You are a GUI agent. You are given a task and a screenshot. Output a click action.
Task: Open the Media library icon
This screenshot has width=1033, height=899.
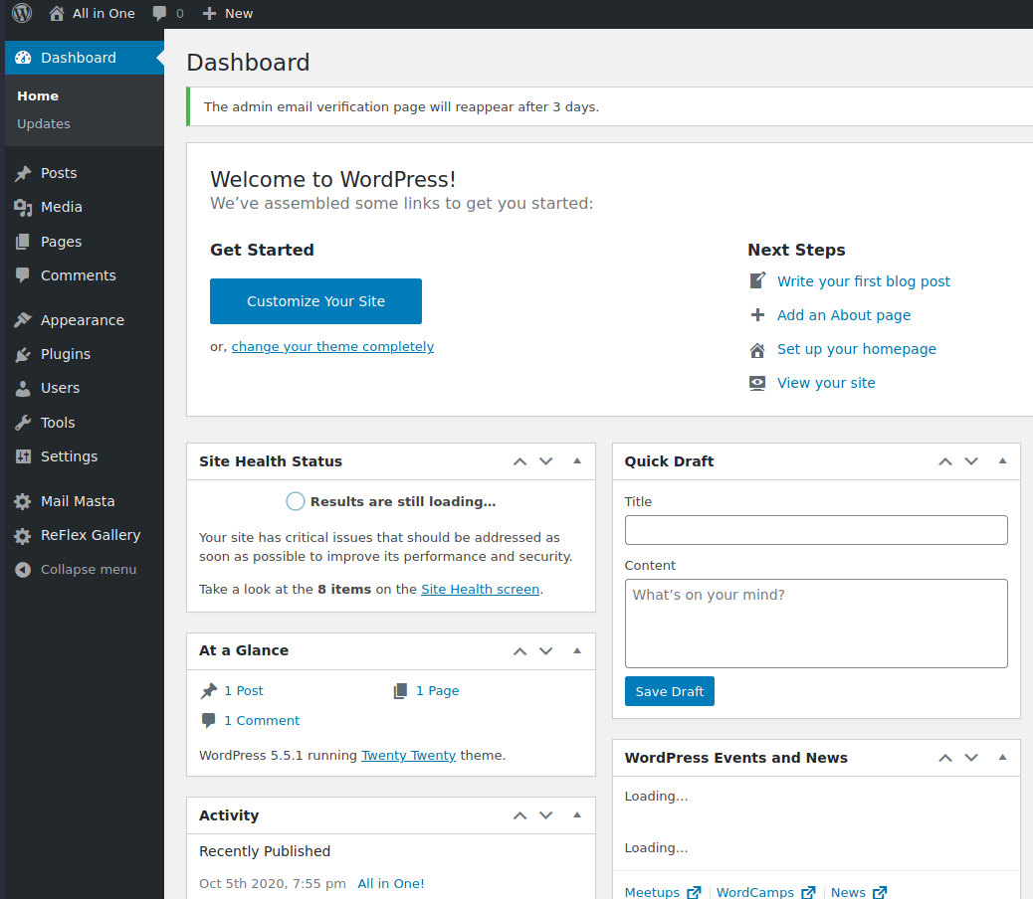pyautogui.click(x=23, y=207)
